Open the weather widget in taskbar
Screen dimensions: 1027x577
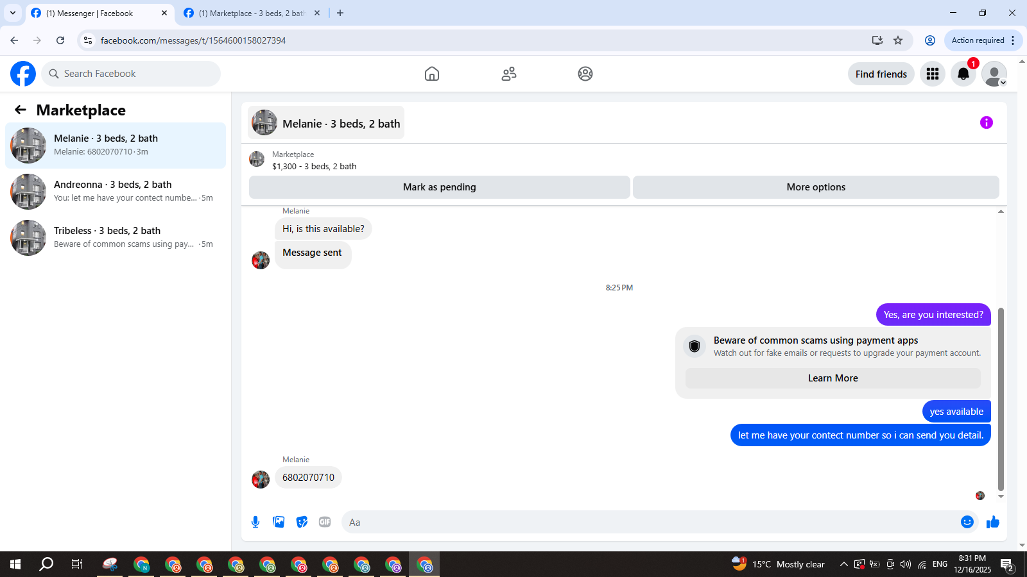coord(778,564)
